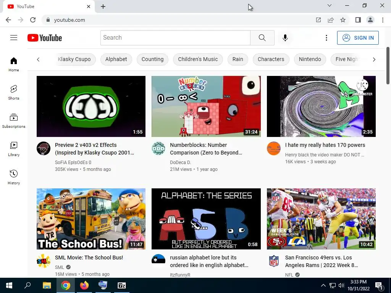Play the spiral 2:35 video thumbnail

coord(321,106)
